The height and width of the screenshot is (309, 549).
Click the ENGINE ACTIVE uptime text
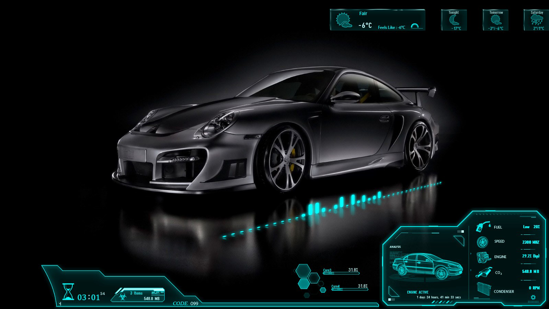pyautogui.click(x=438, y=297)
